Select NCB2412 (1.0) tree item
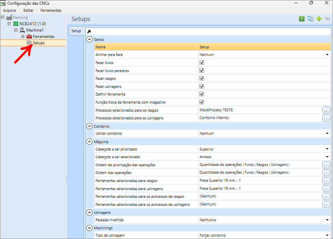The width and height of the screenshot is (333, 239). (x=33, y=23)
